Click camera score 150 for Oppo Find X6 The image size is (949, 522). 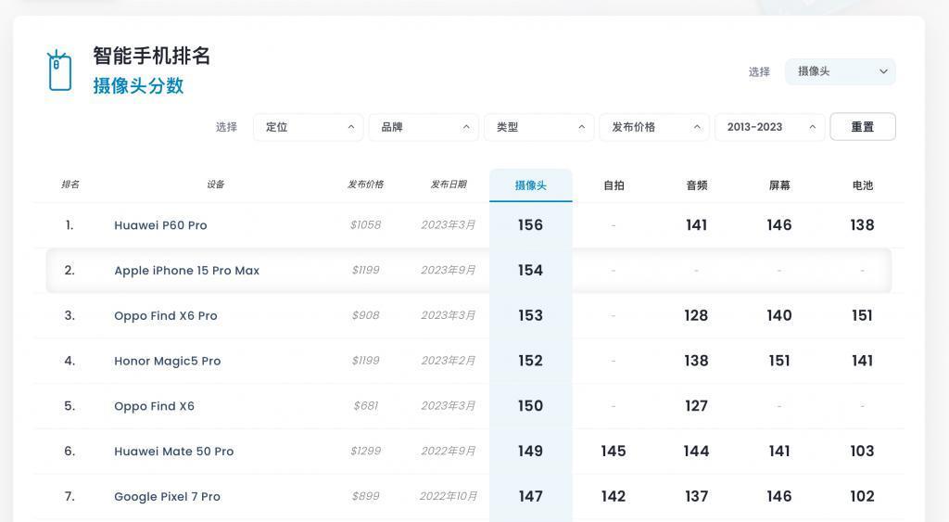click(x=530, y=406)
